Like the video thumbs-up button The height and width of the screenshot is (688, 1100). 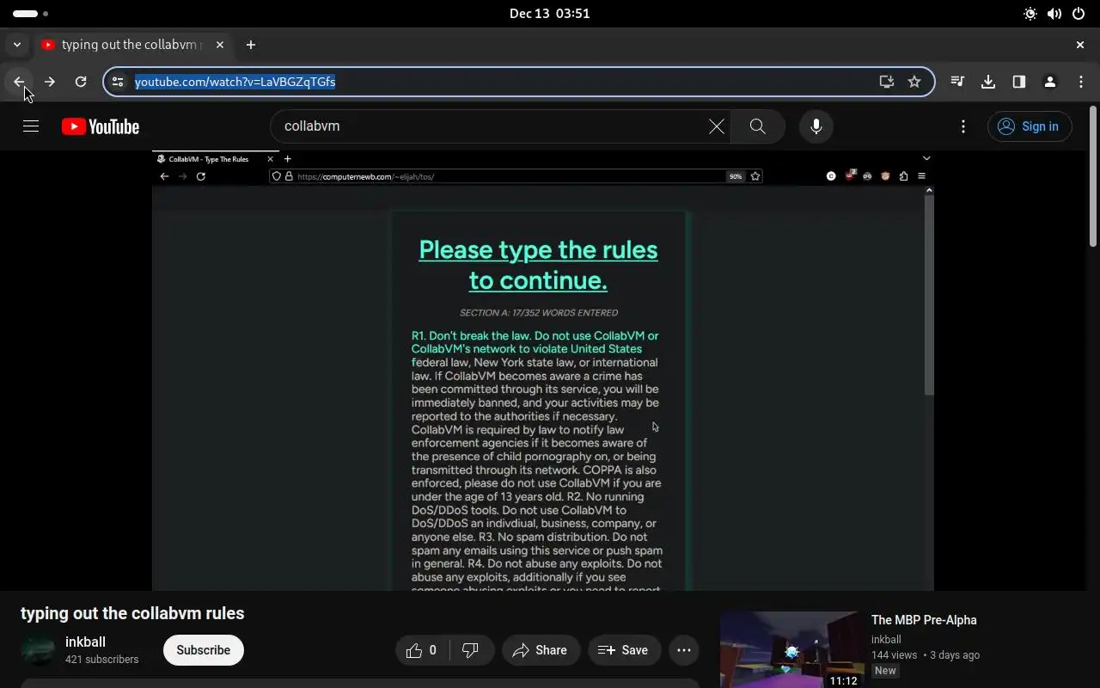pos(424,650)
